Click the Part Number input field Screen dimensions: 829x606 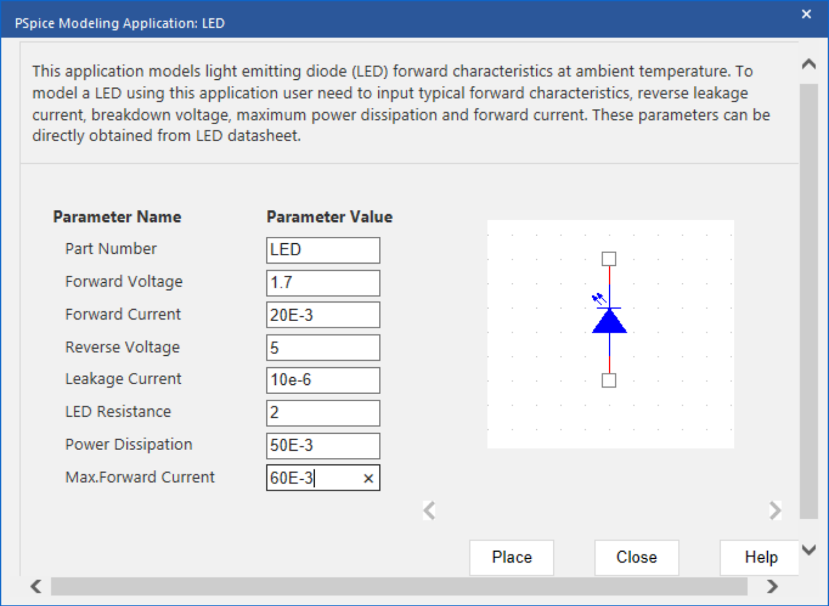click(x=323, y=250)
